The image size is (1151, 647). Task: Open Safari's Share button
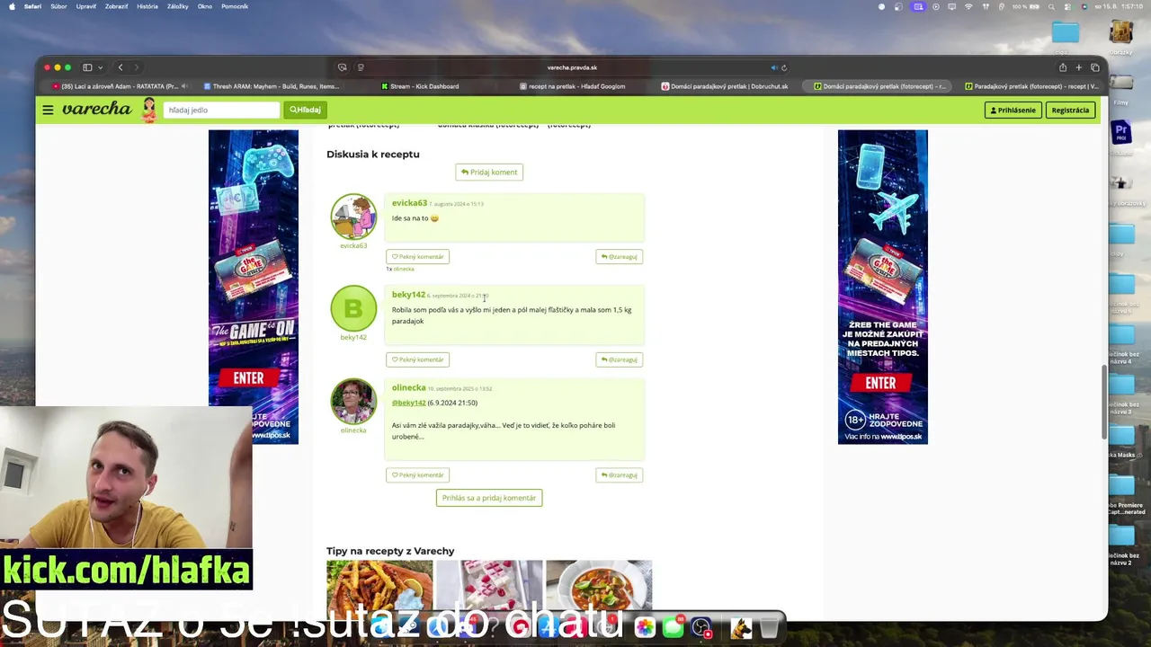(x=1063, y=67)
